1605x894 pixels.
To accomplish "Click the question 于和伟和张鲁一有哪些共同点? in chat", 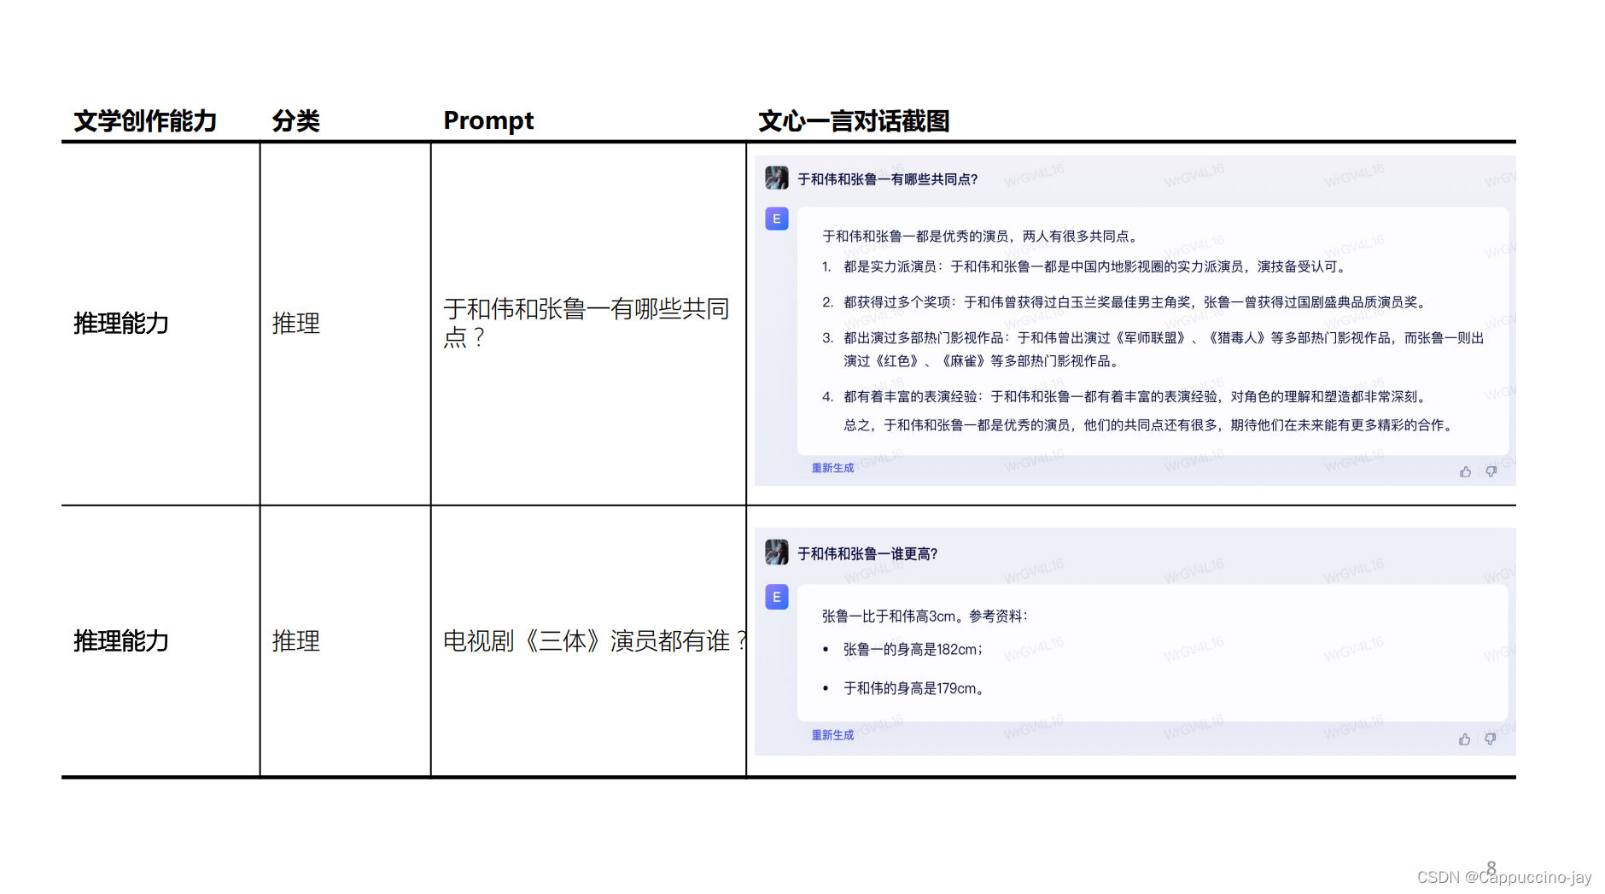I will click(x=887, y=179).
